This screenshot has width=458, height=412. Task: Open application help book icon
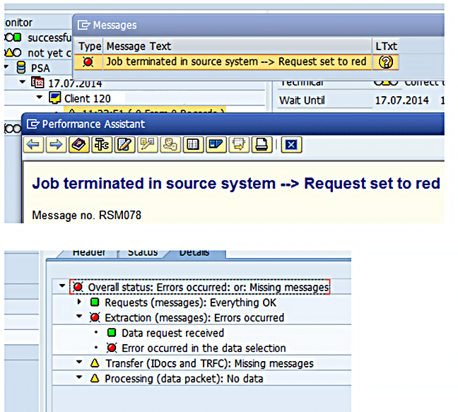pyautogui.click(x=79, y=145)
